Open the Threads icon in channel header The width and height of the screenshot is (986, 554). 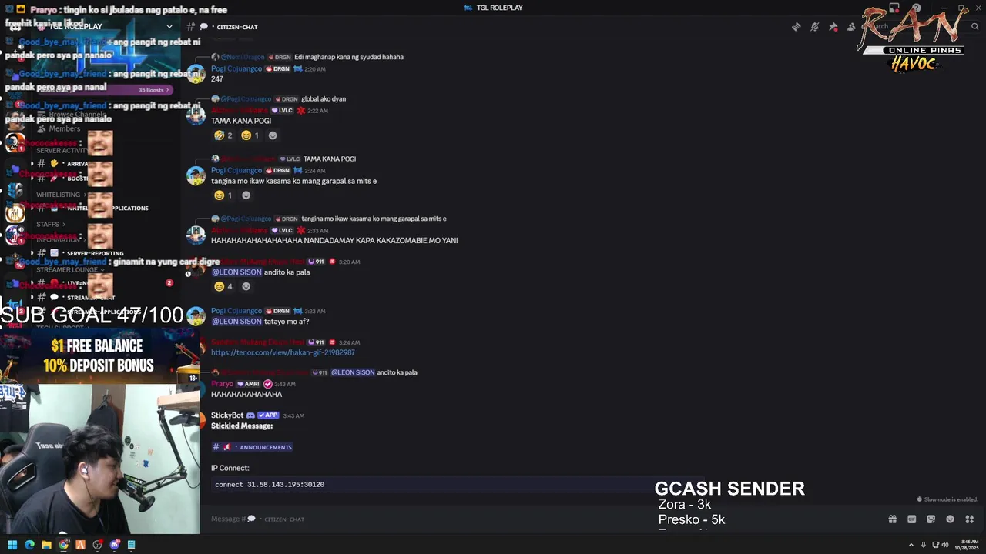pos(796,27)
